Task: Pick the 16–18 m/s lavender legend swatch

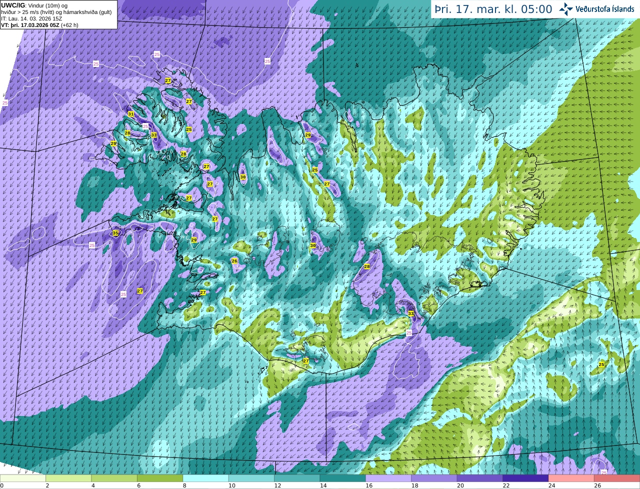Action: coord(388,478)
